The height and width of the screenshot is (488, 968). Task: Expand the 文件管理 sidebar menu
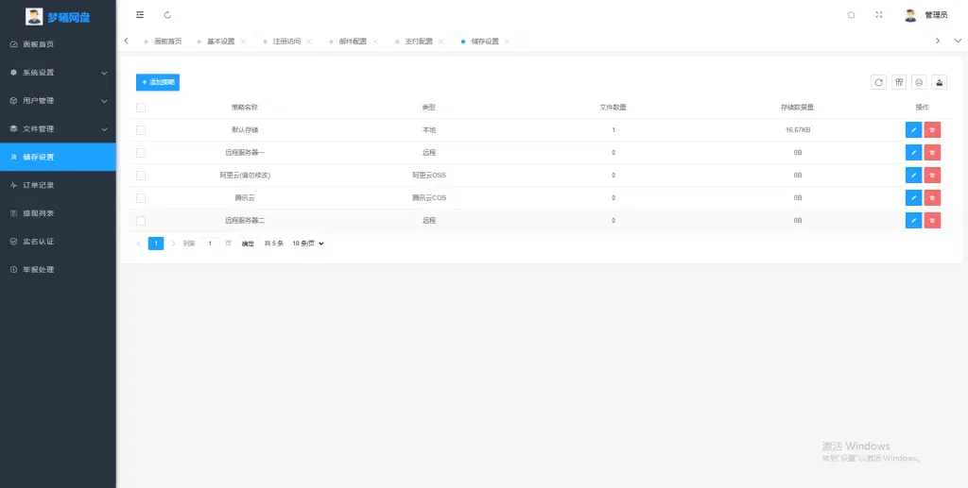58,128
